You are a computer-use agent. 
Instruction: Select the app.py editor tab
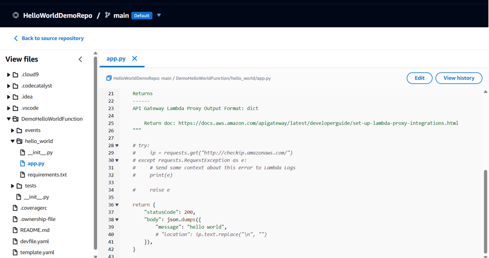click(x=116, y=59)
